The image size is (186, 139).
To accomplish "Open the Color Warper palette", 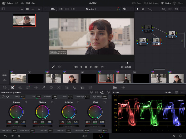I will pos(36,87).
